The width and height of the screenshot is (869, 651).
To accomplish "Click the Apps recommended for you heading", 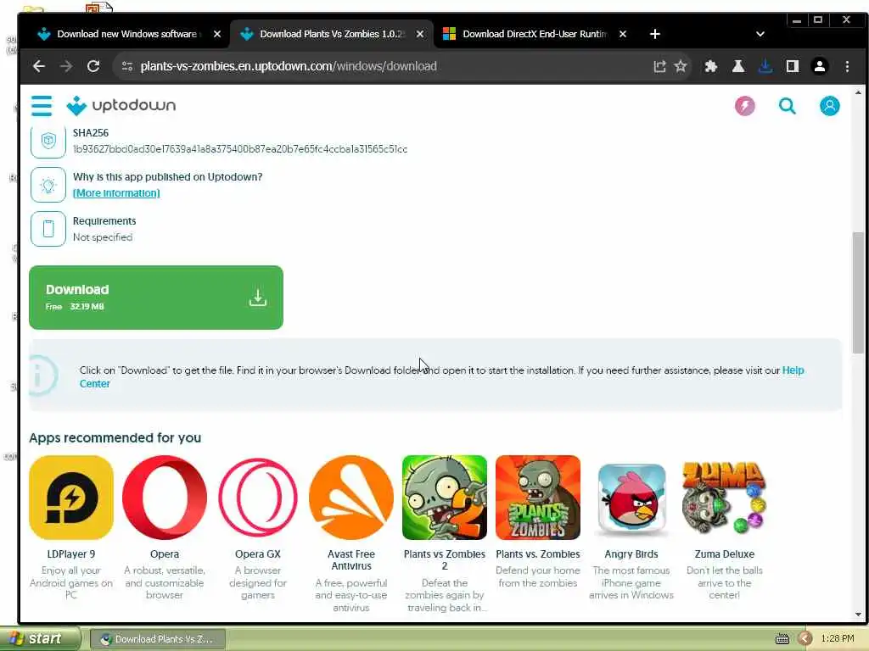I will click(x=115, y=438).
